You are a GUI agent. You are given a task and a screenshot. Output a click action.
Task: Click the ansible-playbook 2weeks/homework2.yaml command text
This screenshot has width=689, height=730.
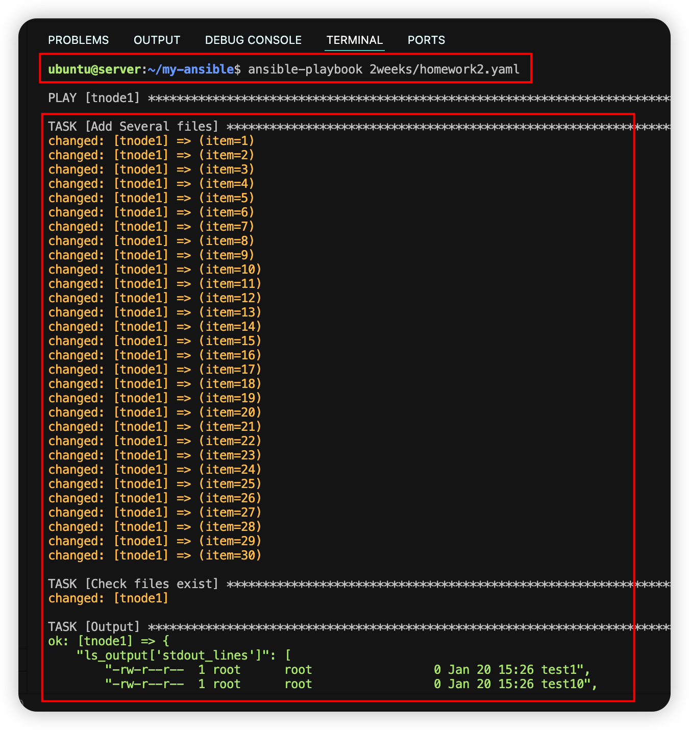[x=384, y=69]
